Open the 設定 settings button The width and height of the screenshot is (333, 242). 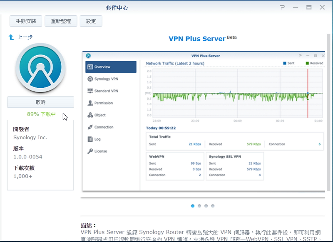91,21
